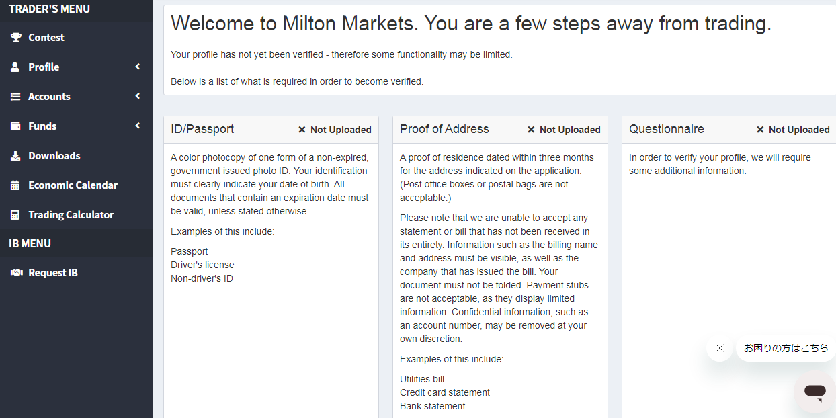Expand the Funds submenu chevron
Screen dimensions: 836x418
pyautogui.click(x=138, y=126)
